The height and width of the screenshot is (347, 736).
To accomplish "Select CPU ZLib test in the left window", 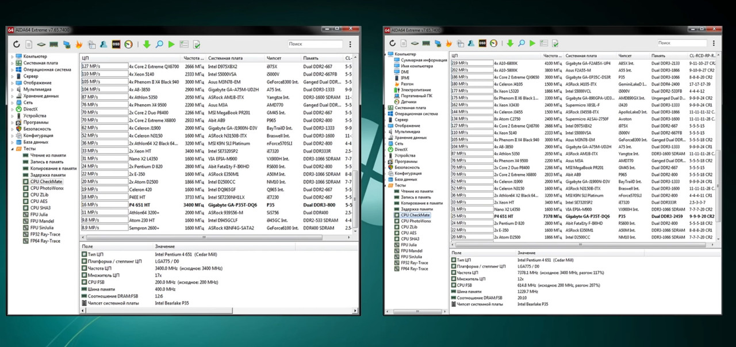I will click(x=40, y=195).
